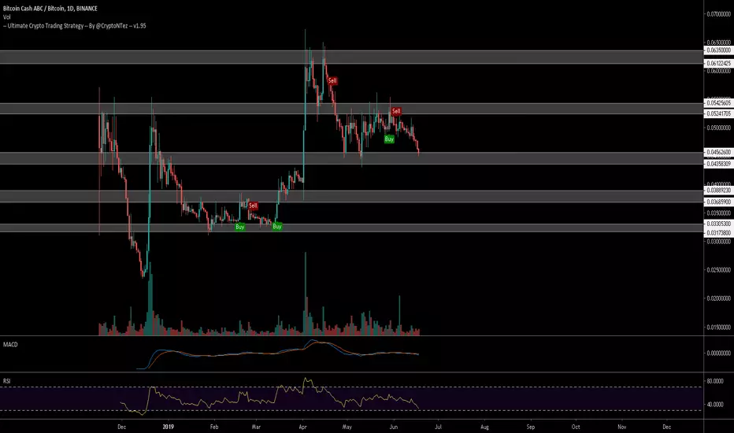
Task: Click the Oct label on the time axis
Action: (x=576, y=427)
